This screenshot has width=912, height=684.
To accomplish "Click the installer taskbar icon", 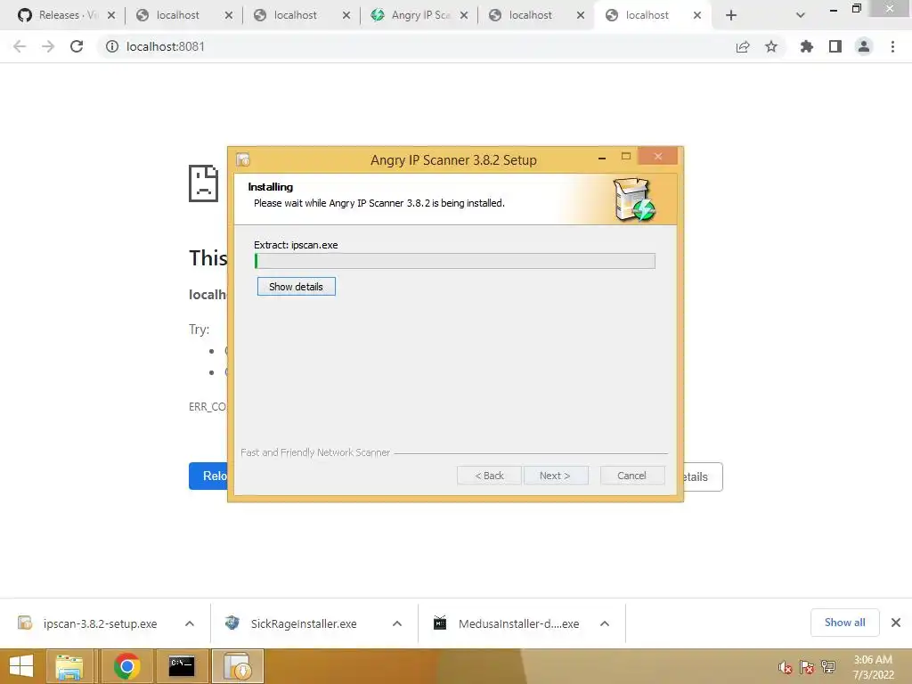I will pos(237,666).
